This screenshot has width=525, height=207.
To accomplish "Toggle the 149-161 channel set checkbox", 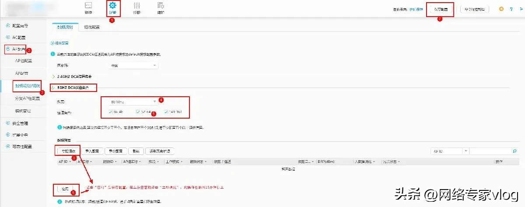I will coord(166,112).
